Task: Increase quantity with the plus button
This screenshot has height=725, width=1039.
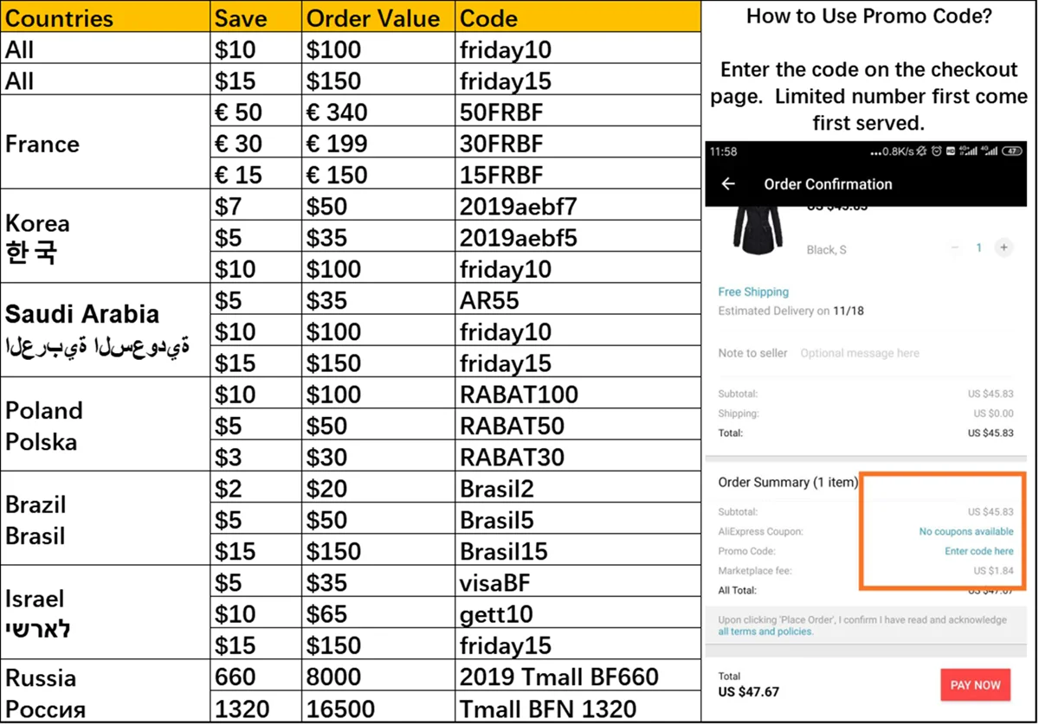Action: [1004, 247]
